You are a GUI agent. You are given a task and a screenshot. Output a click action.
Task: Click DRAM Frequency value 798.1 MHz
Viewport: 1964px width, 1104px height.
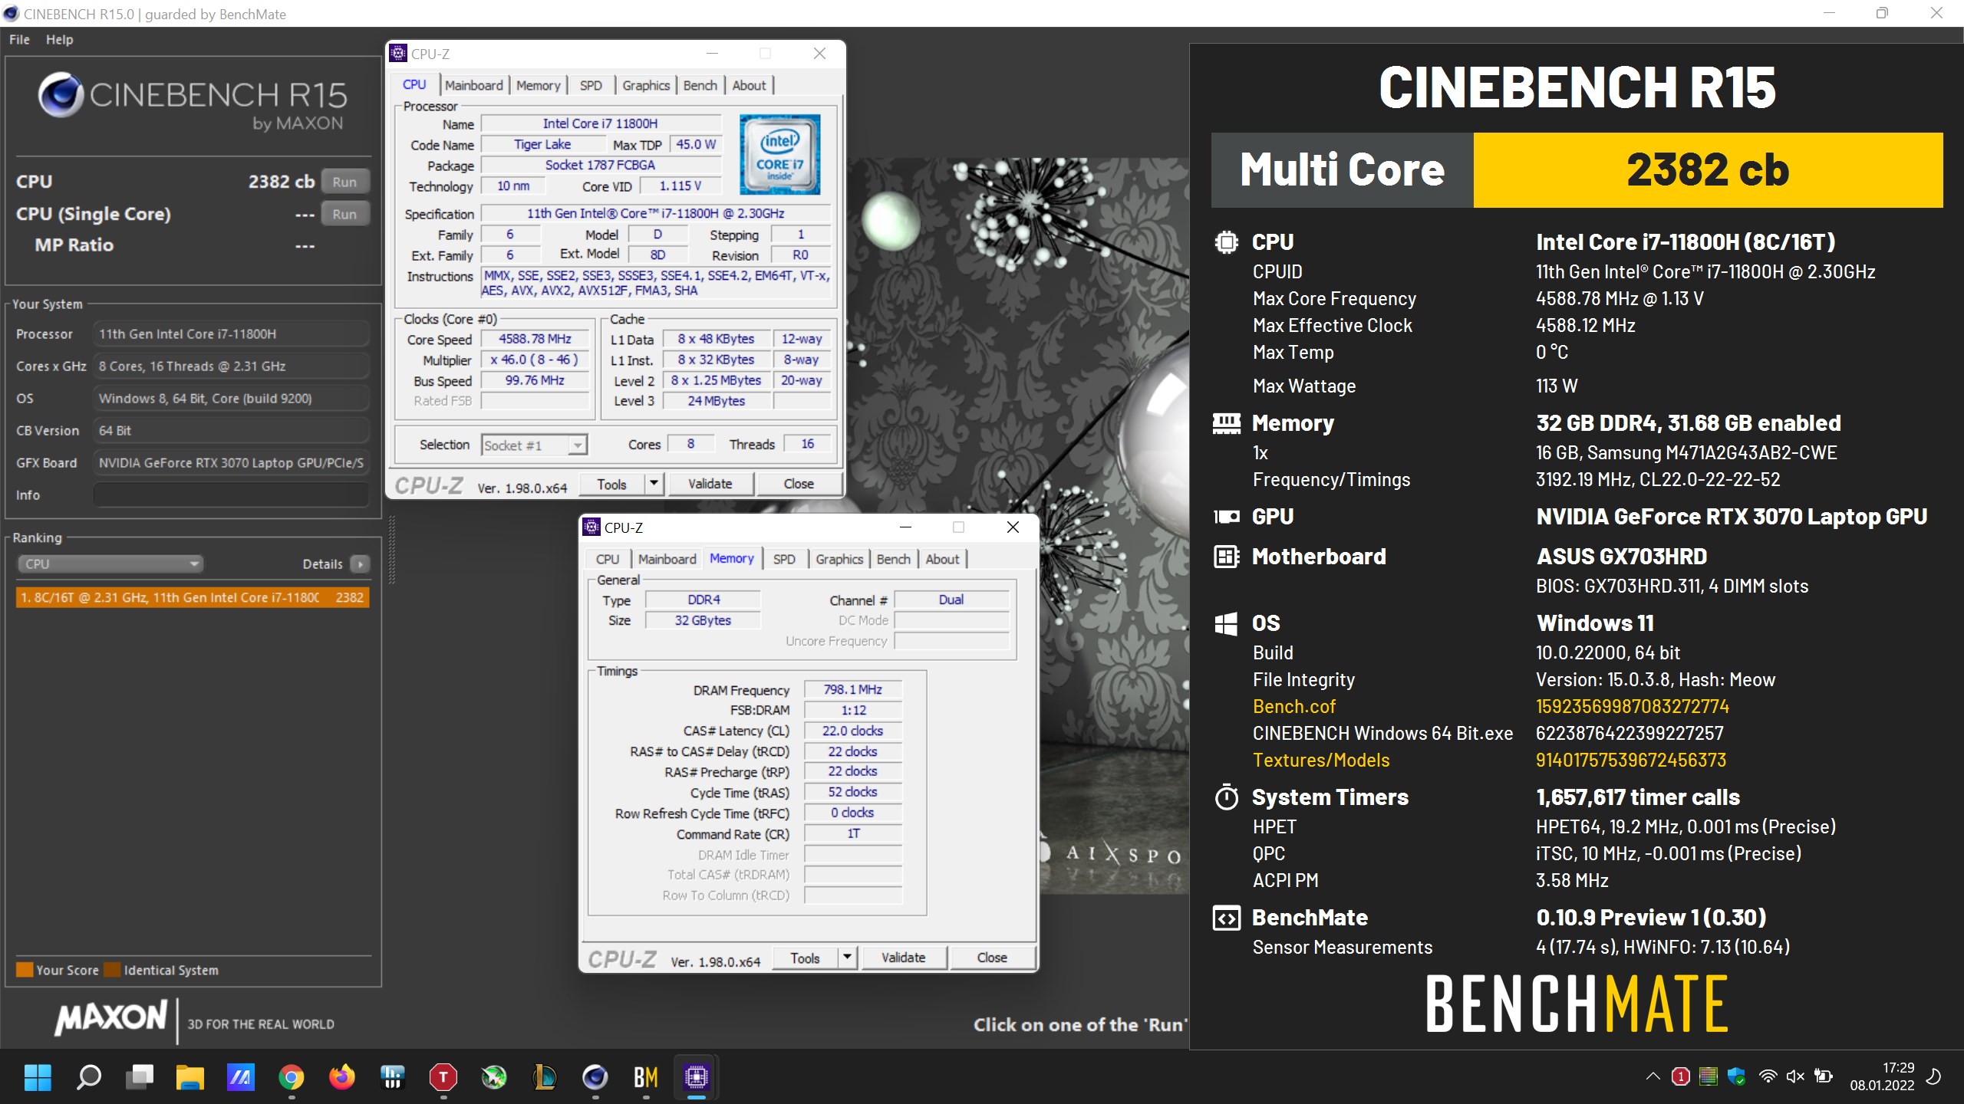[x=852, y=690]
